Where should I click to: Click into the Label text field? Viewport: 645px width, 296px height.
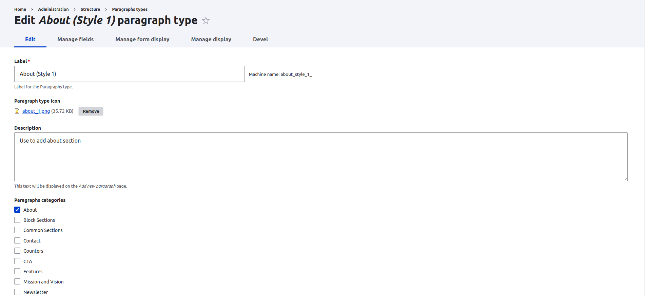[x=129, y=74]
